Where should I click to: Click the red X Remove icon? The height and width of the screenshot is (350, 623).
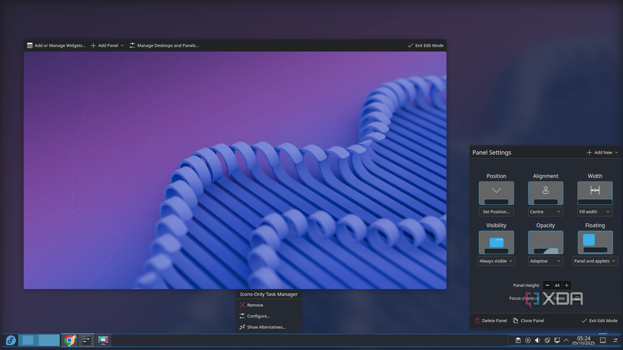[x=242, y=305]
